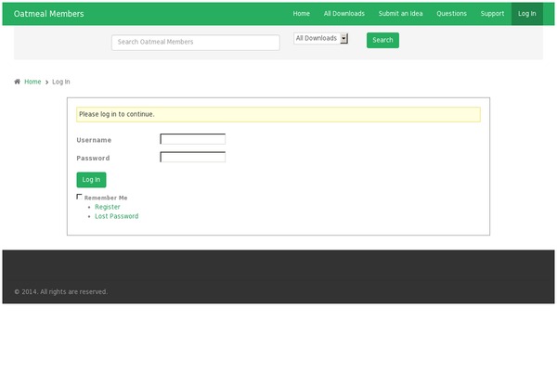Click the 'Log In' breadcrumb text
The image size is (557, 371).
coord(61,82)
